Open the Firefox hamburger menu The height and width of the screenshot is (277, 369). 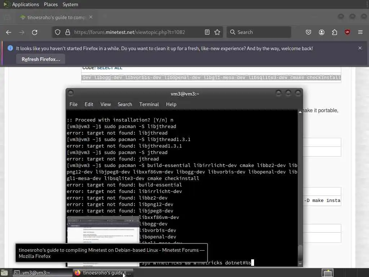click(x=360, y=32)
